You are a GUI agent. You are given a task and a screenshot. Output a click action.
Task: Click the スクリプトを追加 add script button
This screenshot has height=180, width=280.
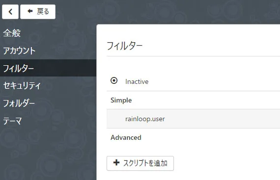pos(140,163)
